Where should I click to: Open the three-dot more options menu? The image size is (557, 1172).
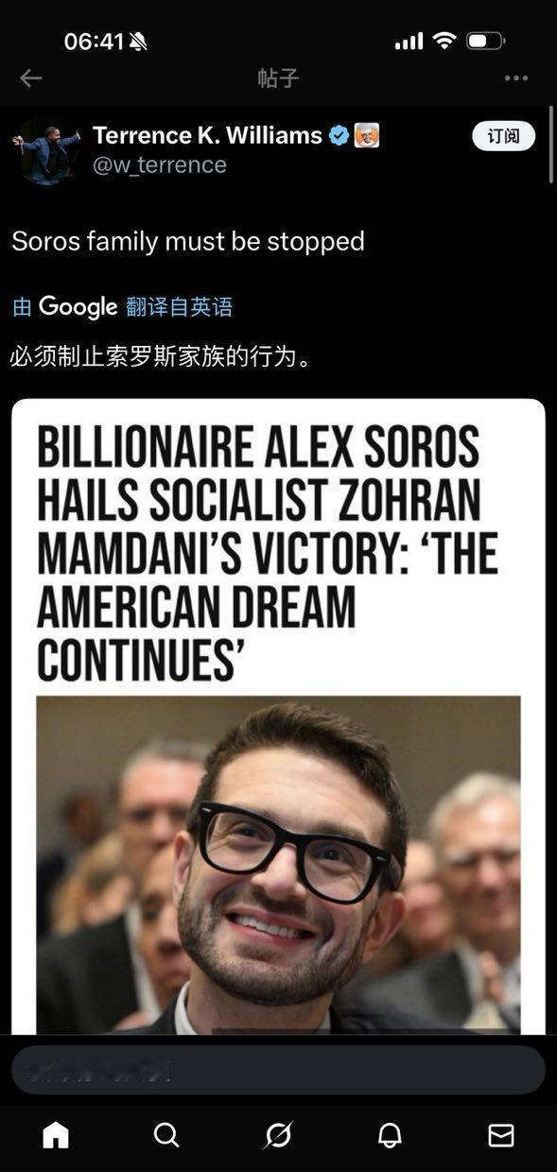(x=516, y=78)
